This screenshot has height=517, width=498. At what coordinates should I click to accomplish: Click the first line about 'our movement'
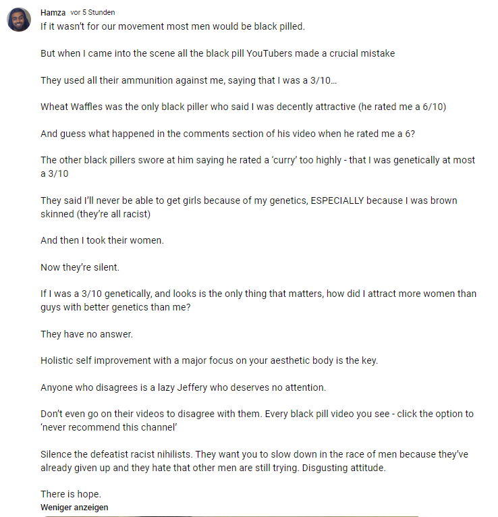pyautogui.click(x=173, y=26)
